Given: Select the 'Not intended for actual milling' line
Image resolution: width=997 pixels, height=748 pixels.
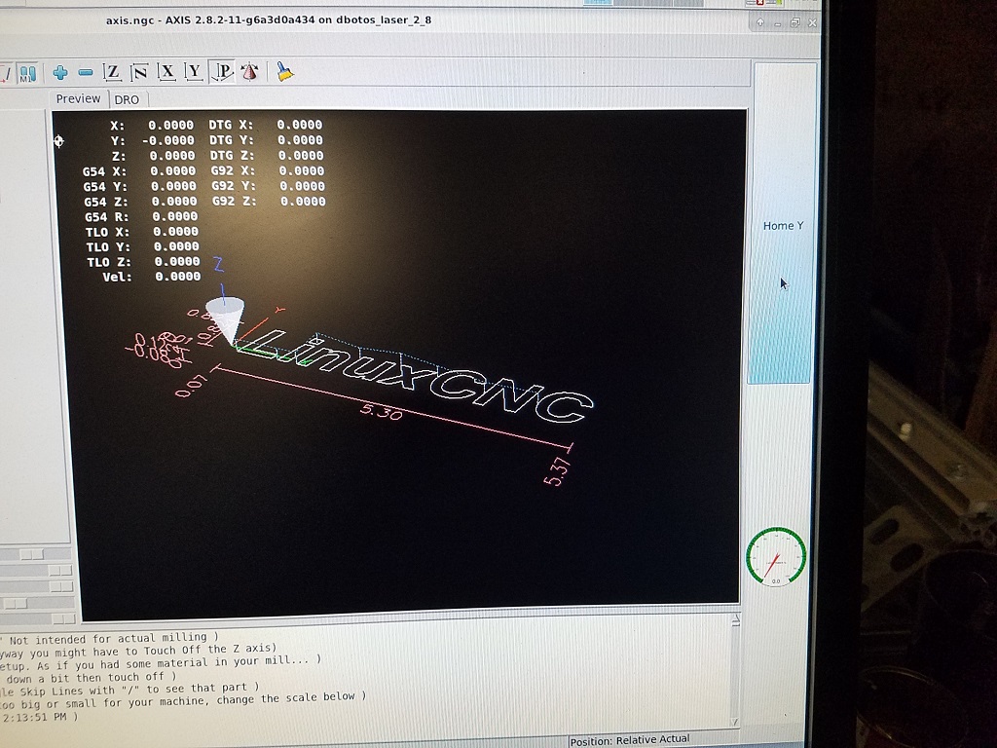Looking at the screenshot, I should (x=109, y=638).
